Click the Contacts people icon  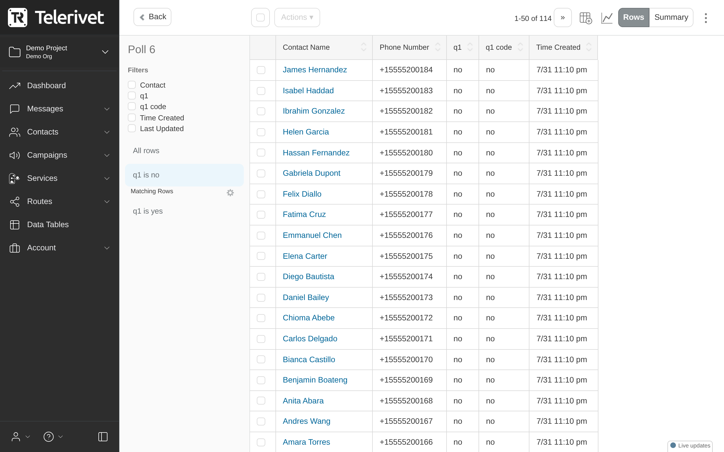pos(15,132)
